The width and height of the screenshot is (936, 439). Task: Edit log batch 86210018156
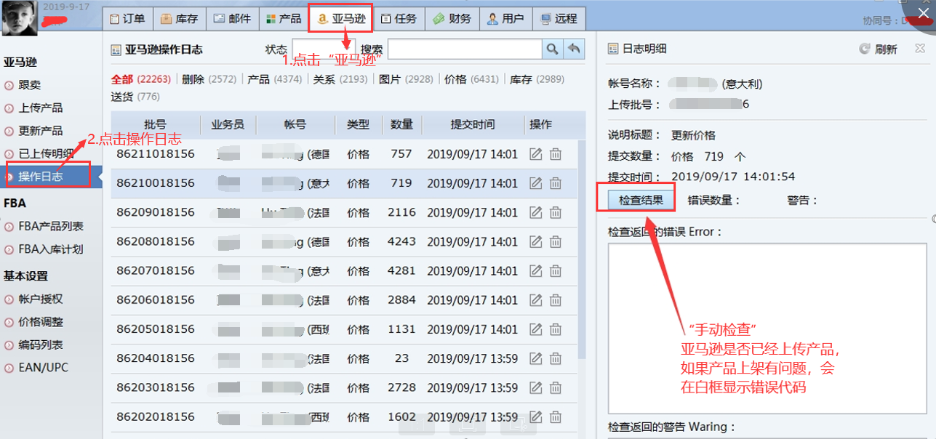tap(536, 183)
